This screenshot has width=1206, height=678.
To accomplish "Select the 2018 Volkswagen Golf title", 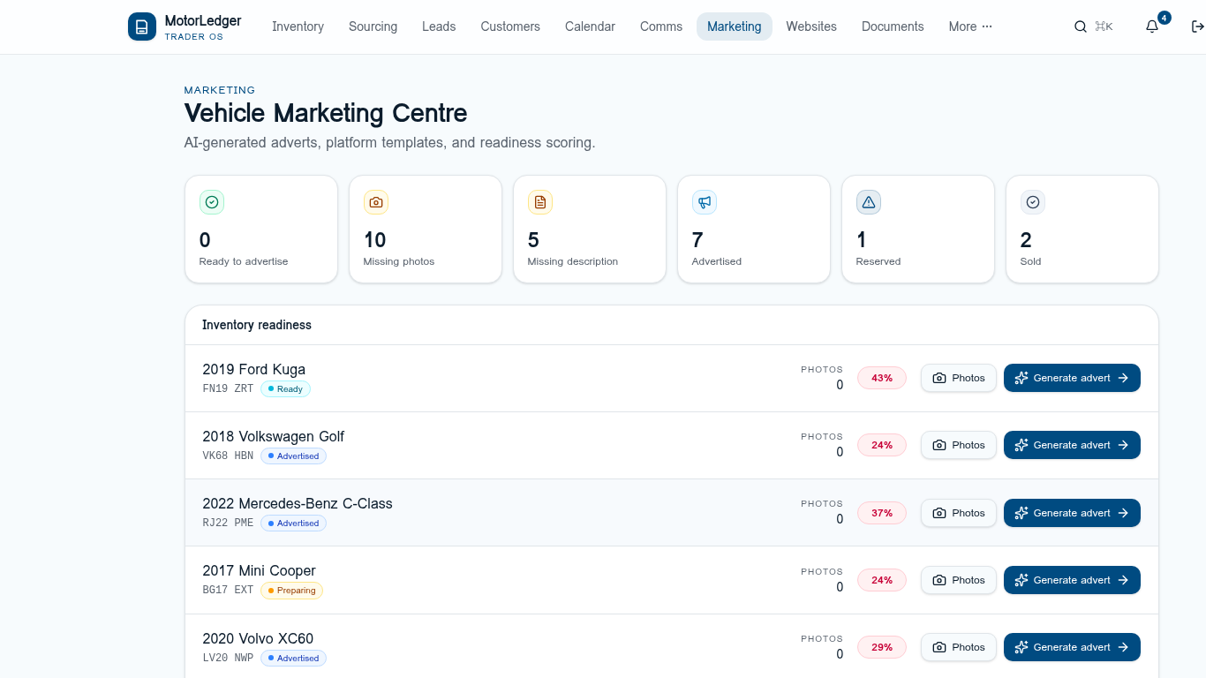I will (x=274, y=436).
